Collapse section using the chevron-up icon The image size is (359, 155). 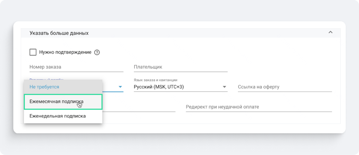click(x=330, y=33)
